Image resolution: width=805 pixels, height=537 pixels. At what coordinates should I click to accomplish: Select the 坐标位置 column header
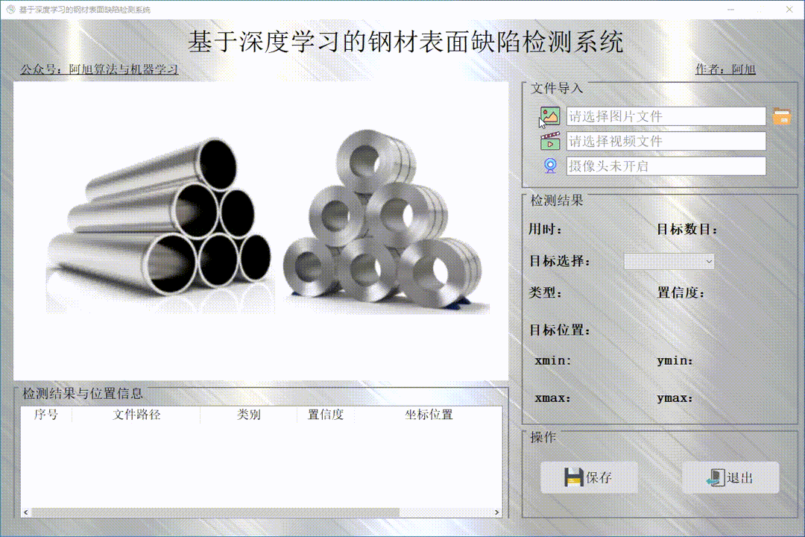[x=429, y=415]
